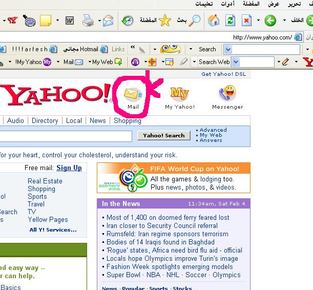
Task: Open Favorites star icon in toolbar
Action: 164,20
